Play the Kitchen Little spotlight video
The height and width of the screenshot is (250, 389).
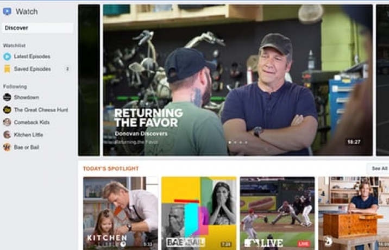(x=121, y=213)
